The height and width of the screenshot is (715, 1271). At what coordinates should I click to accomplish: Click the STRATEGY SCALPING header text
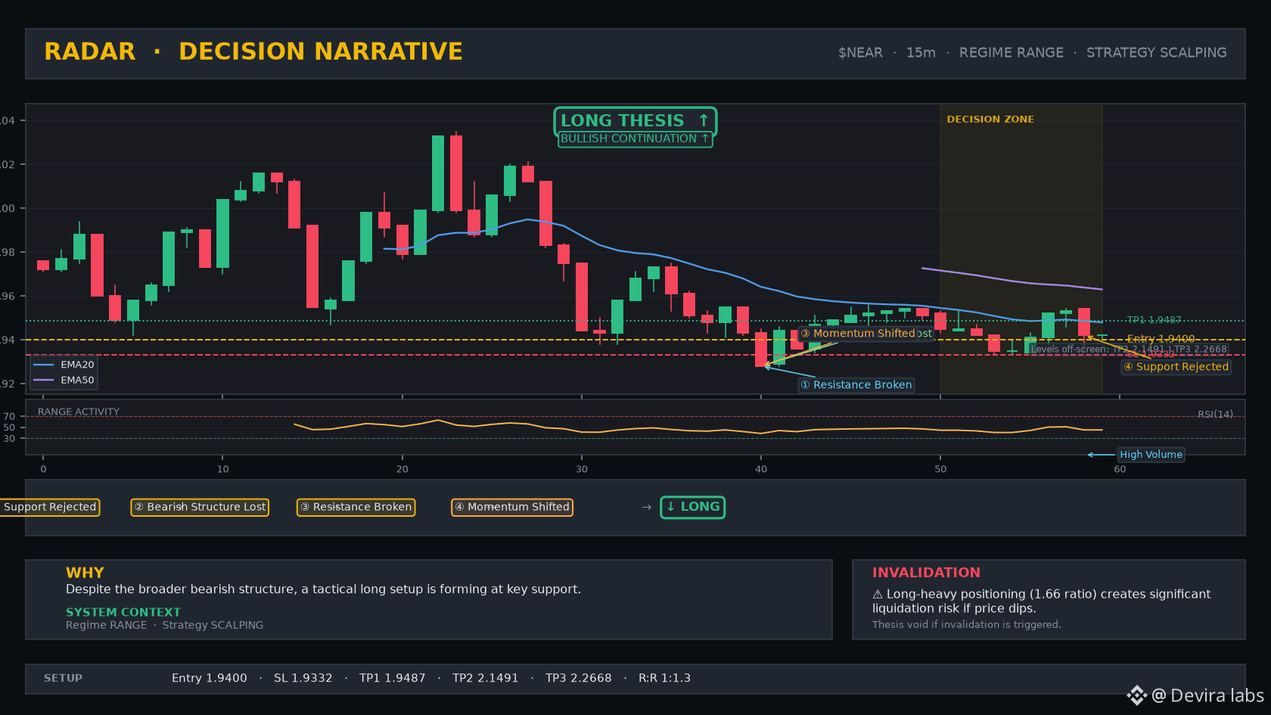click(x=1156, y=53)
